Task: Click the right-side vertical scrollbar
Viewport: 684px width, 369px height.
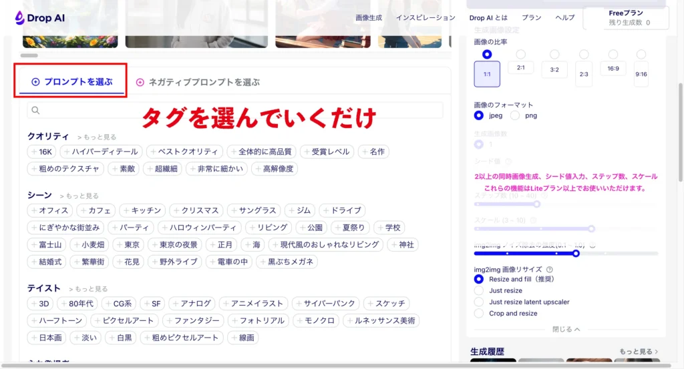Action: click(x=681, y=132)
